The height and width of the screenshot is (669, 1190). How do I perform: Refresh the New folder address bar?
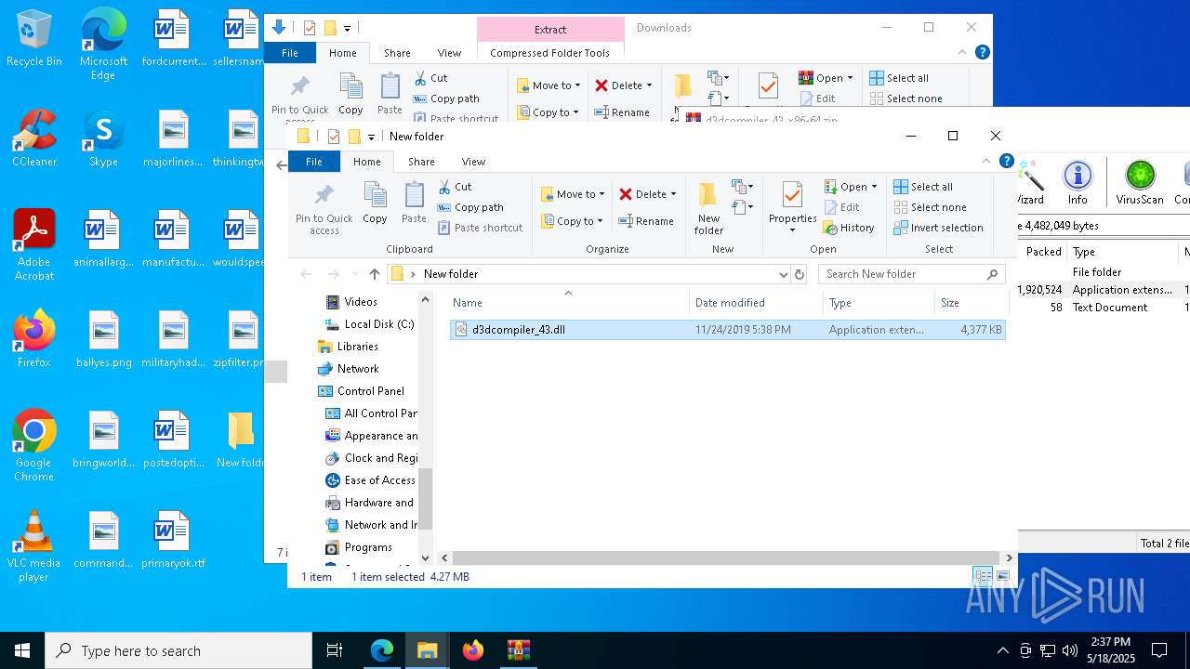[x=800, y=274]
